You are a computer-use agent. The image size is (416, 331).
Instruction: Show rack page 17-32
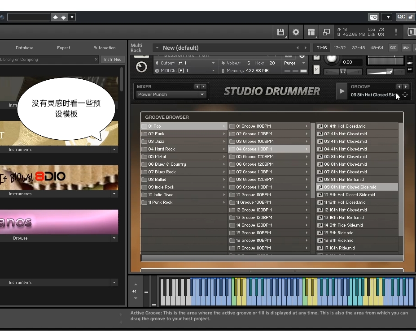point(340,47)
